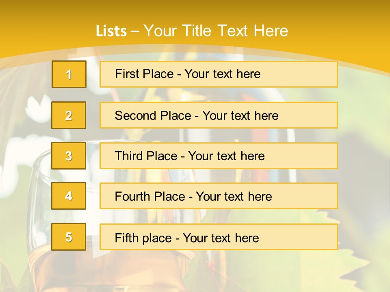Click the empty yellow header above title
The width and height of the screenshot is (390, 292).
pyautogui.click(x=195, y=10)
